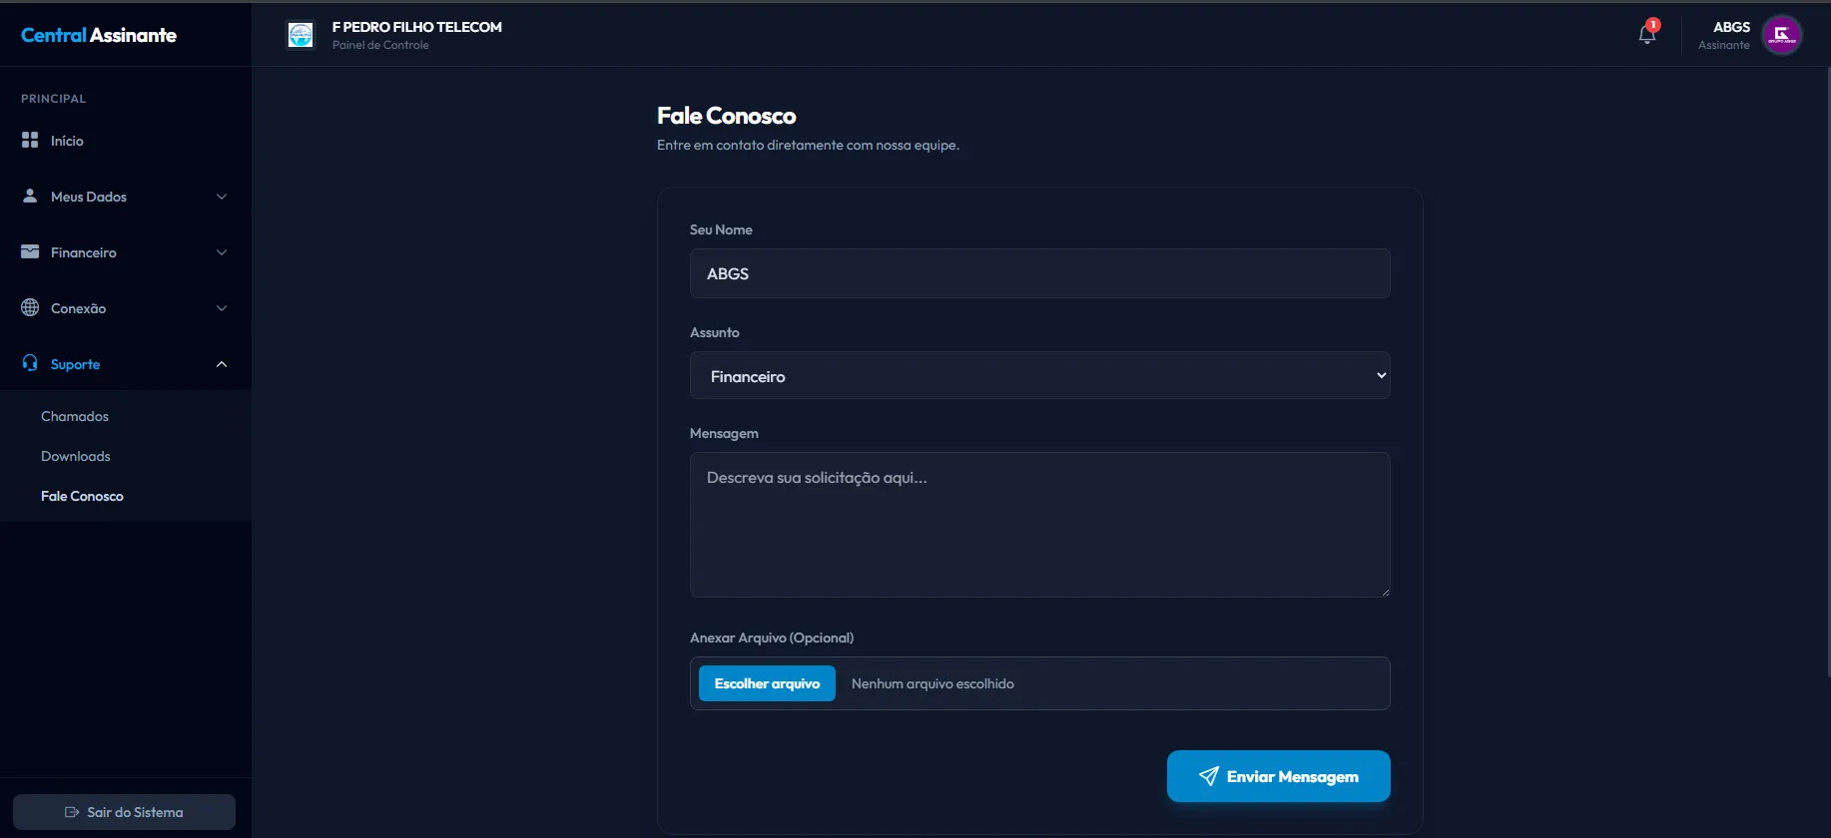
Task: Click Sair do Sistema button
Action: pos(124,812)
